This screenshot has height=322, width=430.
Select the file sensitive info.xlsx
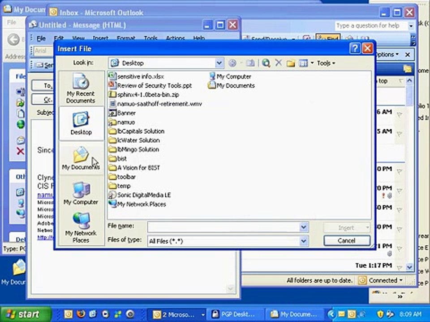click(x=136, y=76)
